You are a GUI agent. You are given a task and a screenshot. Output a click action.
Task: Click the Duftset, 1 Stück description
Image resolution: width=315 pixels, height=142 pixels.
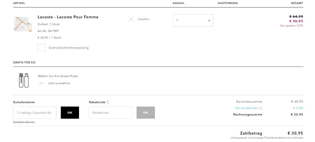point(49,24)
